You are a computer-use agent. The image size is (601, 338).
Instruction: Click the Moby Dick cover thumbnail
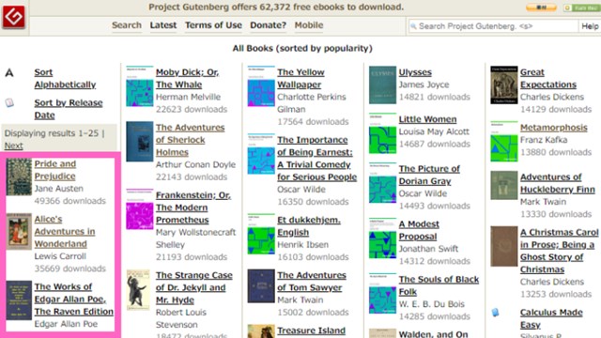tap(140, 86)
